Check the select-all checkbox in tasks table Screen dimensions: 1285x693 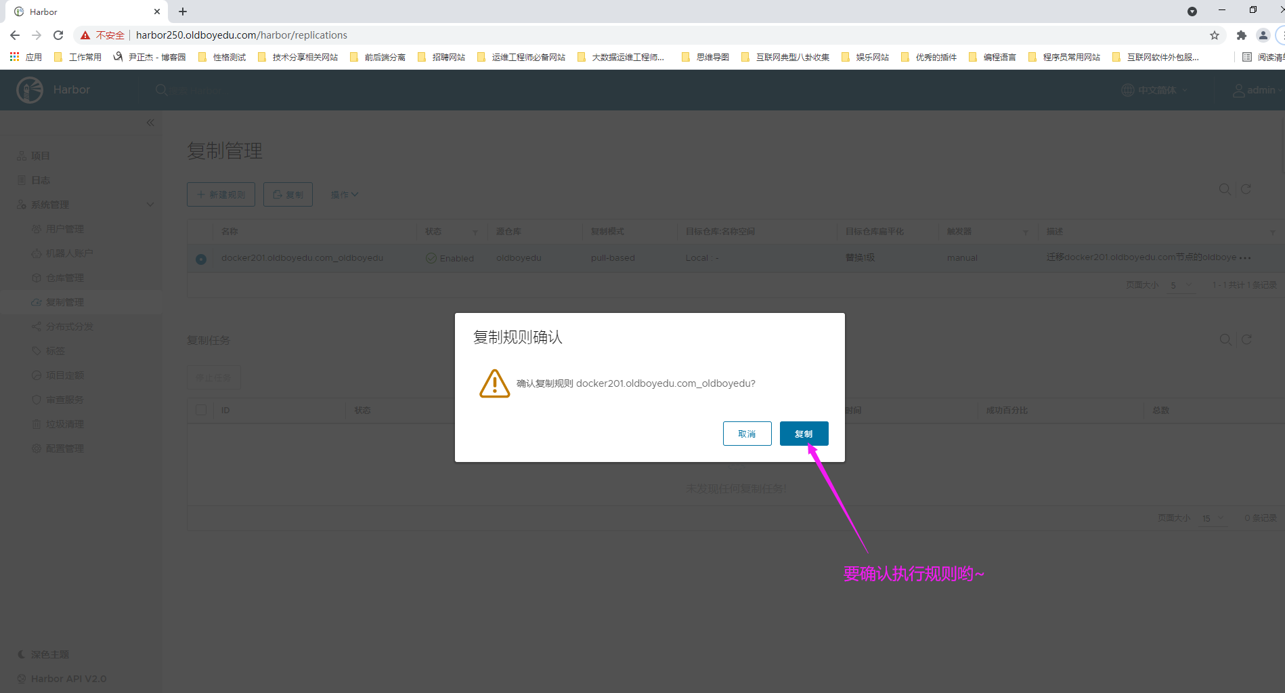(201, 410)
